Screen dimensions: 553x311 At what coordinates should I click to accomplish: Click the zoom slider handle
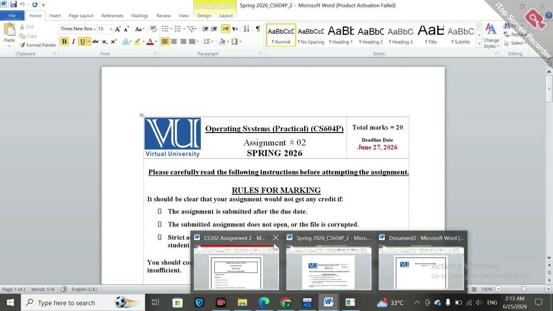(x=523, y=289)
